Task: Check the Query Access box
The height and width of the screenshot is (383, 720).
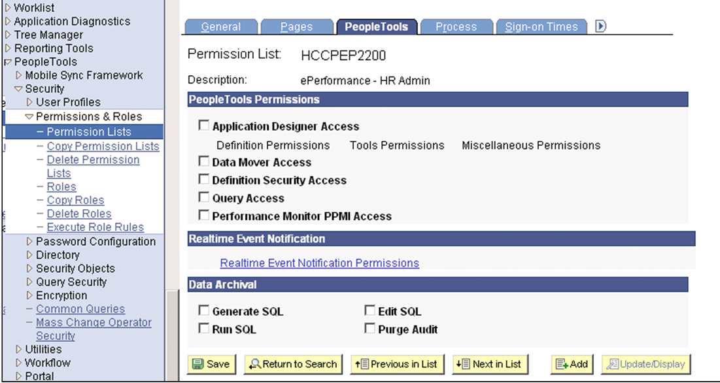Action: tap(203, 197)
